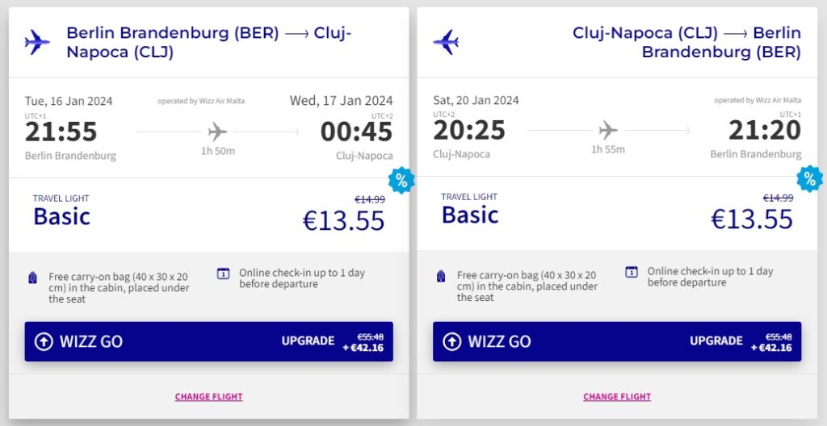This screenshot has height=426, width=827.
Task: Click the carry-on bag icon in the outbound card
Action: point(33,277)
